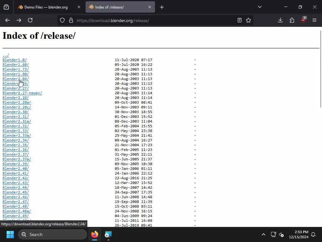
Task: Toggle reader view icon
Action: pos(239,20)
